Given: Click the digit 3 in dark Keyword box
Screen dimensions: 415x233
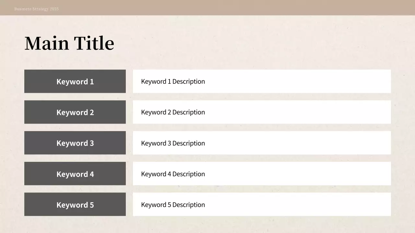Looking at the screenshot, I should pyautogui.click(x=92, y=143).
